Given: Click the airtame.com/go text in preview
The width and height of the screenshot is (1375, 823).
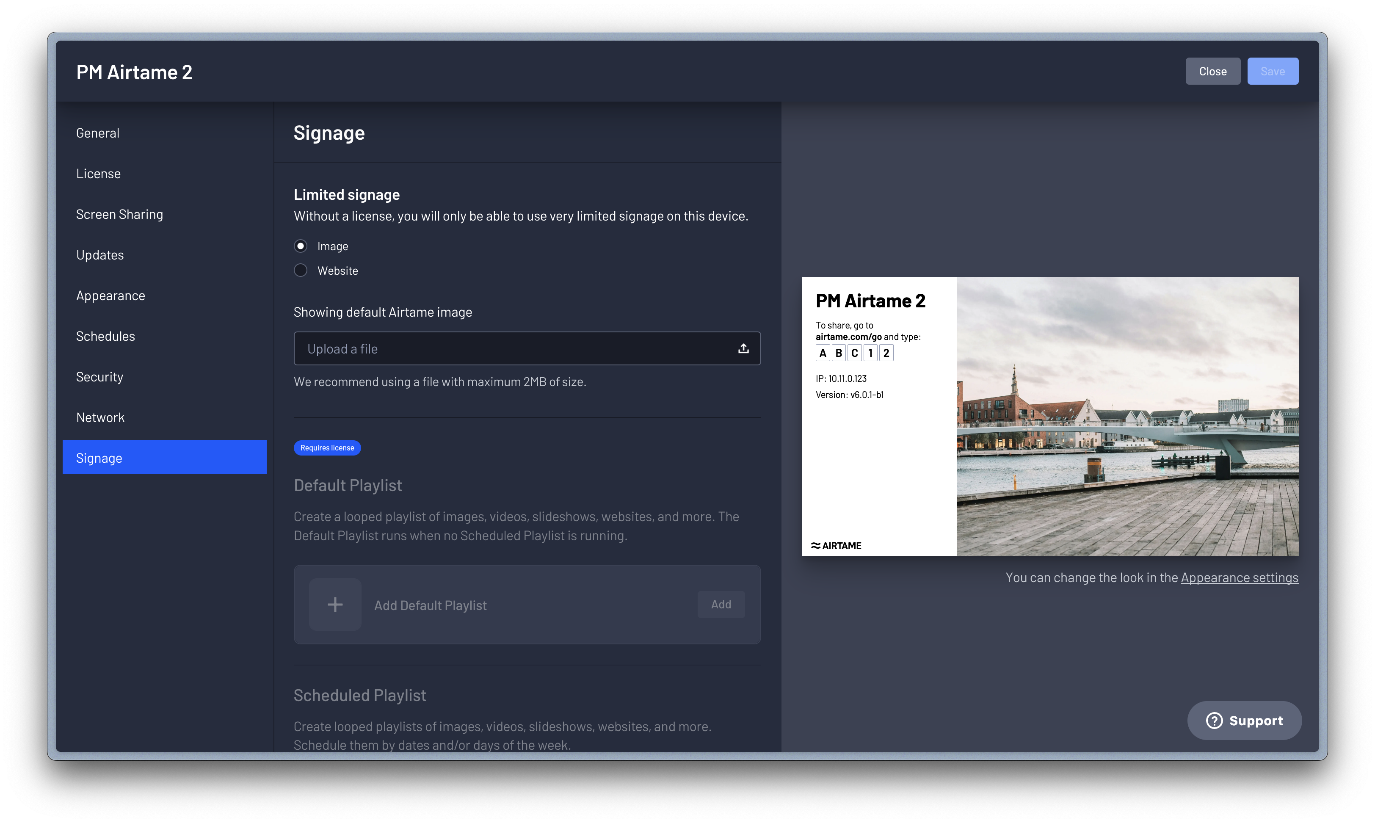Looking at the screenshot, I should [848, 337].
